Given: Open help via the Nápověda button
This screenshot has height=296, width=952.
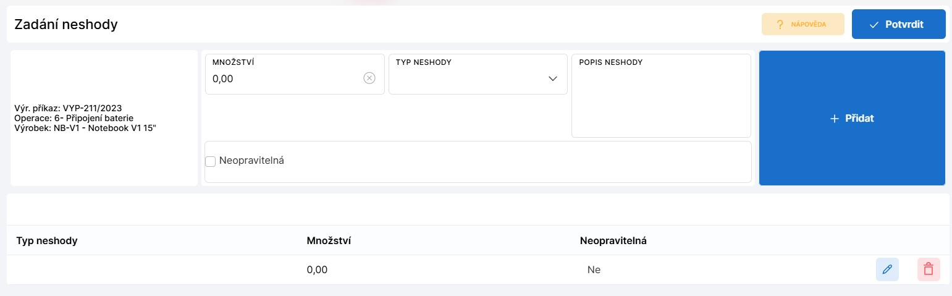Looking at the screenshot, I should [x=802, y=25].
